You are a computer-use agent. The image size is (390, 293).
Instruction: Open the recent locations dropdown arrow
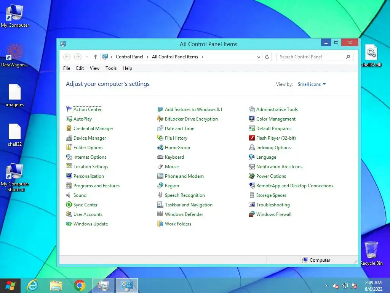tap(87, 57)
